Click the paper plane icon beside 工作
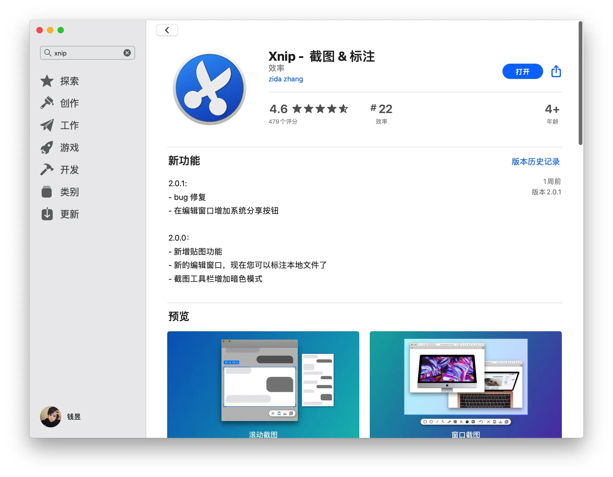The image size is (613, 477). [x=47, y=125]
